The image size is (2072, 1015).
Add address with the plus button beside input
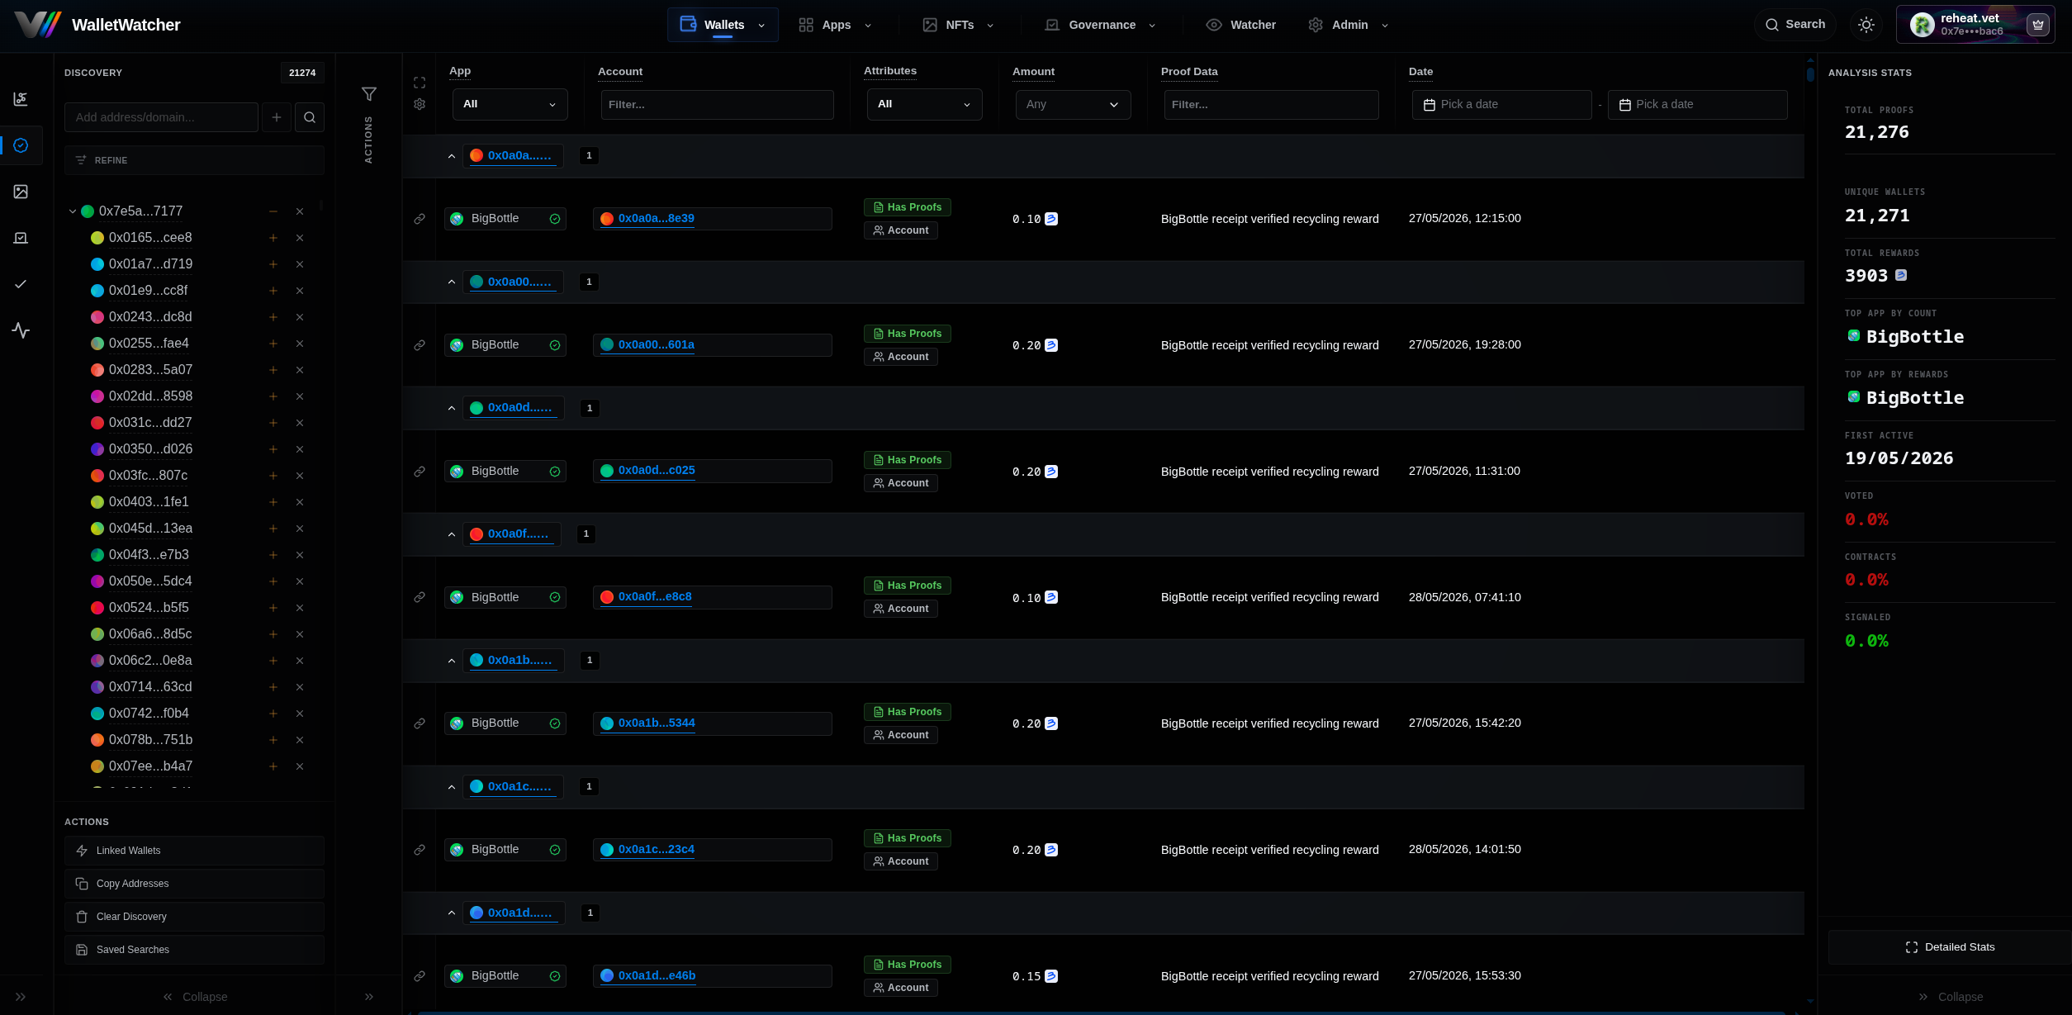tap(277, 117)
